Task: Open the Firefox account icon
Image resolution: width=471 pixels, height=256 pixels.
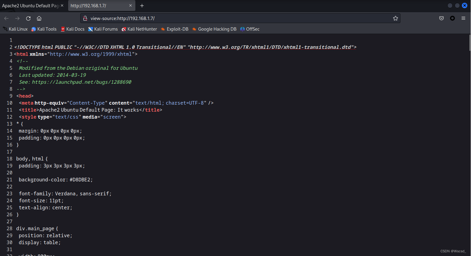Action: click(x=452, y=19)
